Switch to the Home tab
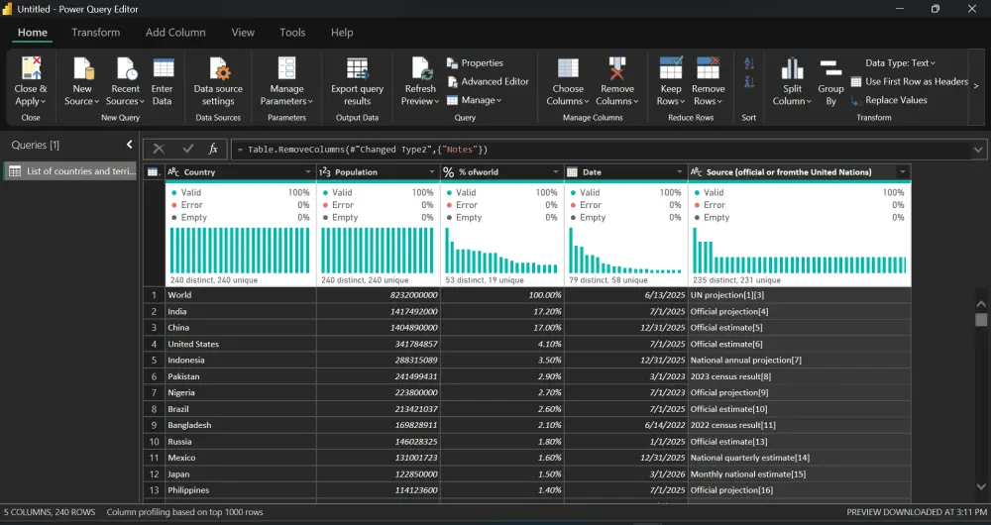The width and height of the screenshot is (991, 525). coord(33,33)
